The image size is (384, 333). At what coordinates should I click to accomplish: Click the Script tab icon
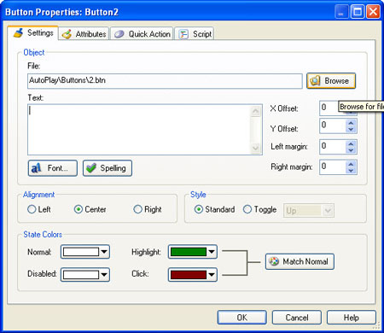(x=183, y=34)
